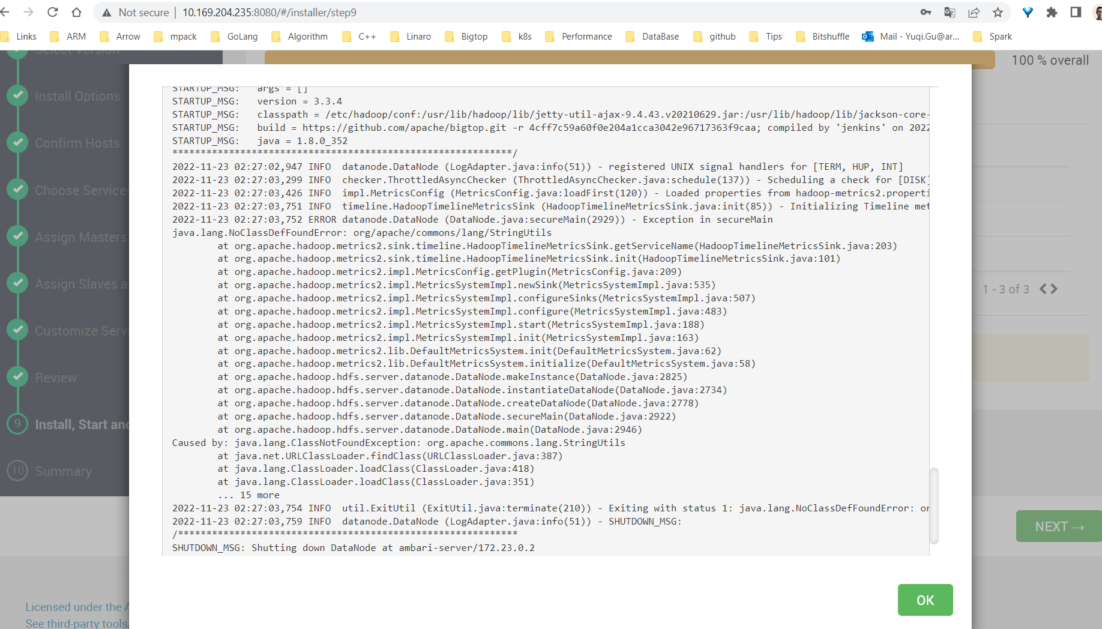Image resolution: width=1102 pixels, height=629 pixels.
Task: Click the Assign Masters wizard step
Action: (x=81, y=237)
